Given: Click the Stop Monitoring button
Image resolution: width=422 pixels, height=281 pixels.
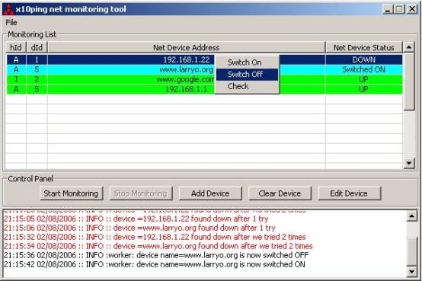Looking at the screenshot, I should pos(141,193).
